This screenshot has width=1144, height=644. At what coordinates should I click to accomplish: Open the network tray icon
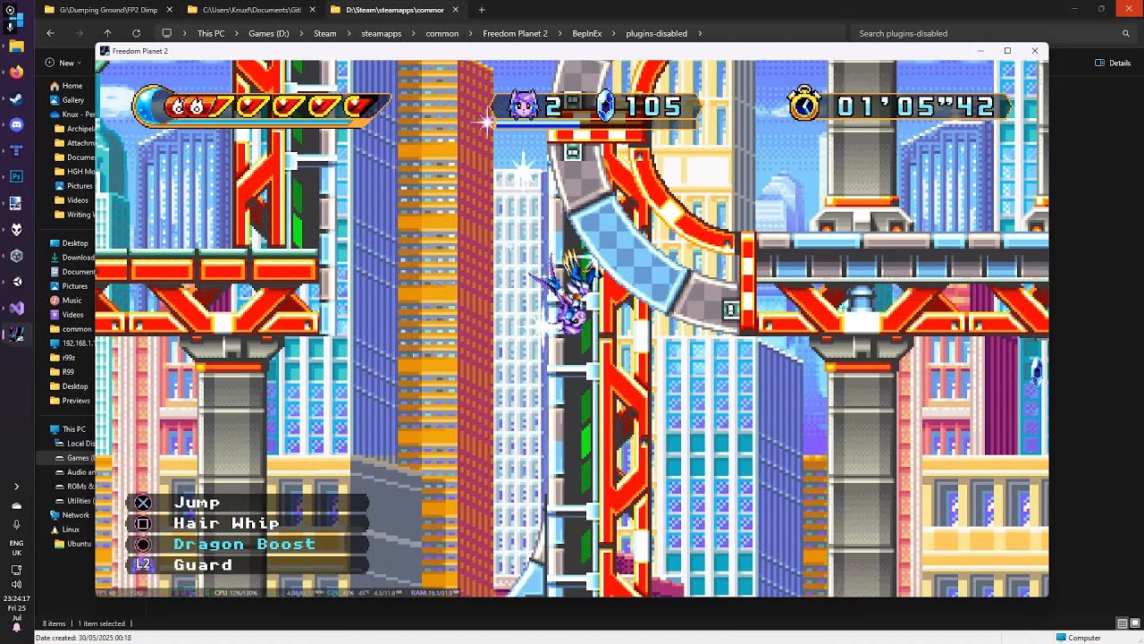tap(16, 570)
